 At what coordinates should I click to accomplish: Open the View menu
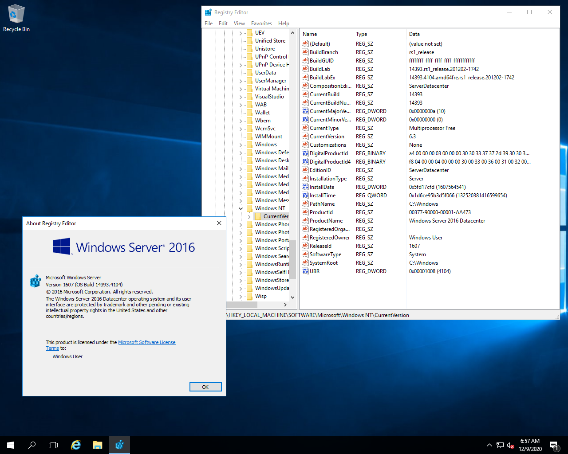tap(239, 23)
